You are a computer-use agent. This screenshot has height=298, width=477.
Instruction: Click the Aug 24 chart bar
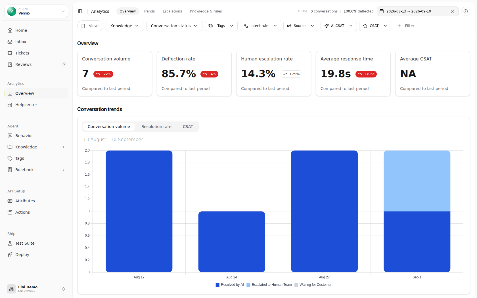232,242
